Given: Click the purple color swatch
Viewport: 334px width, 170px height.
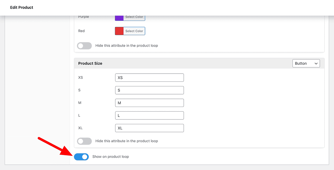Looking at the screenshot, I should point(119,17).
